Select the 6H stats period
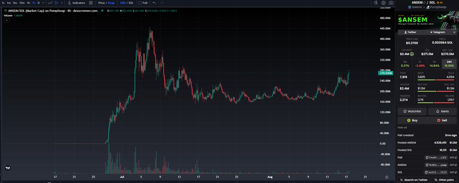Screen dimensions: 459x183 434,64
